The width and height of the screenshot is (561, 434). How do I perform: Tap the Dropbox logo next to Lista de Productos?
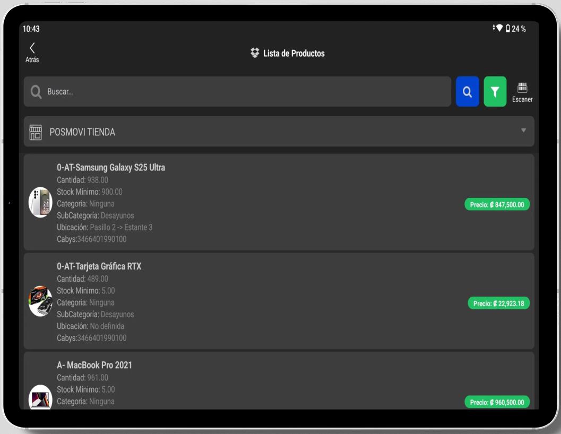click(254, 53)
